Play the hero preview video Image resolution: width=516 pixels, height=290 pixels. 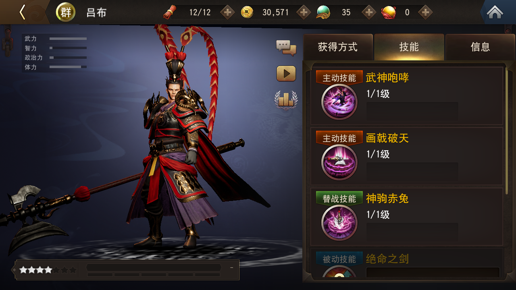(286, 74)
